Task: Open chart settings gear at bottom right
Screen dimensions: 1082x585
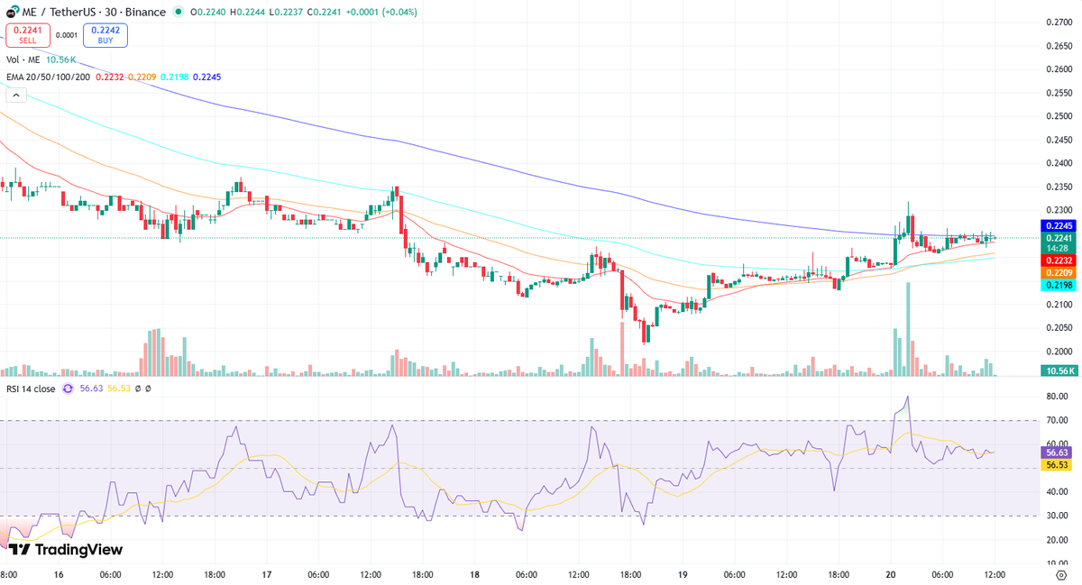Action: 1061,574
